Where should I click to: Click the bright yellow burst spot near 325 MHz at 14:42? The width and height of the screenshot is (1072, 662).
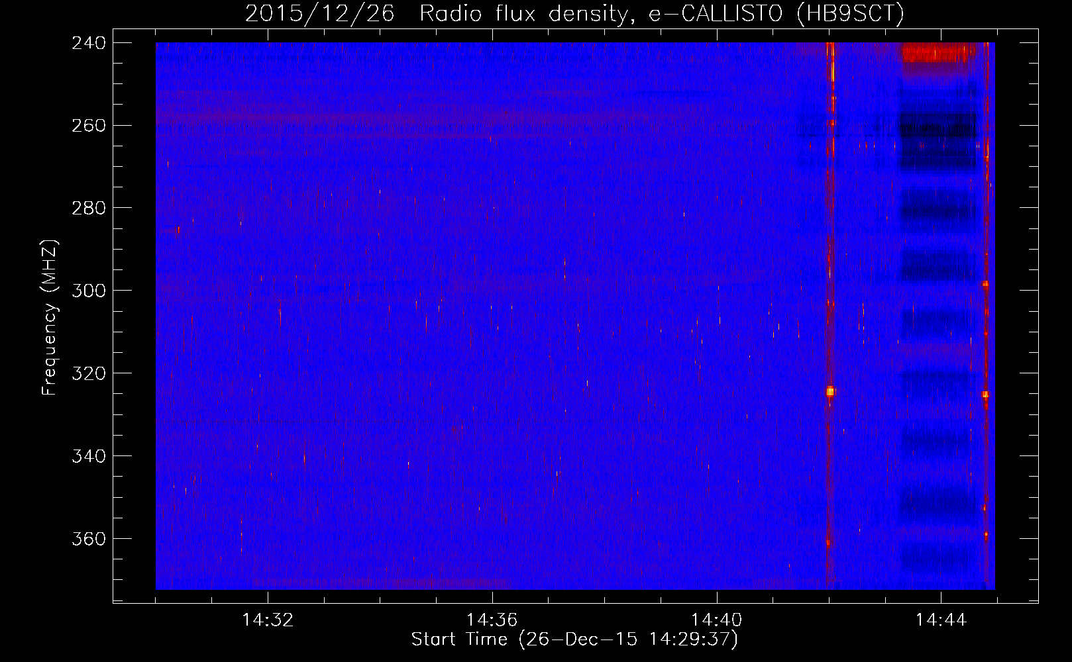830,392
